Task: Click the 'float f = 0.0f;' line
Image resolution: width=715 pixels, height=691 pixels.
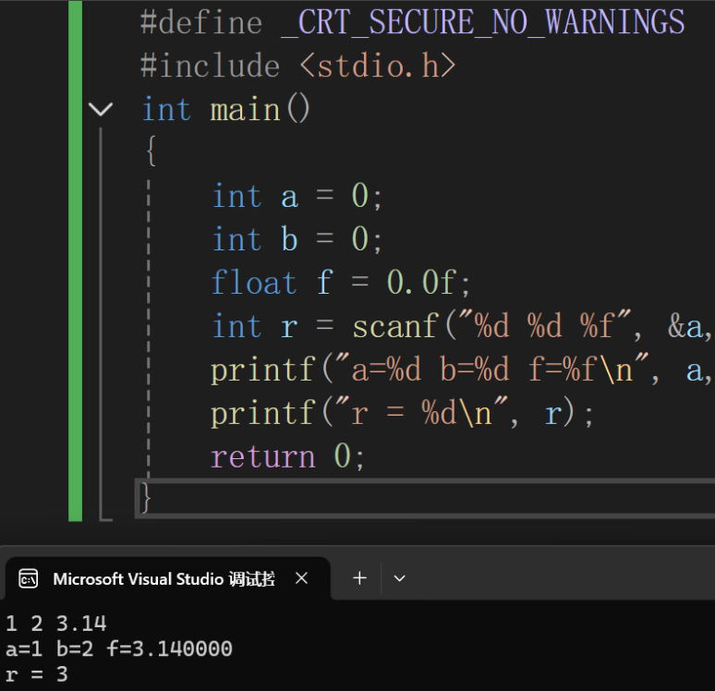Action: pos(341,283)
